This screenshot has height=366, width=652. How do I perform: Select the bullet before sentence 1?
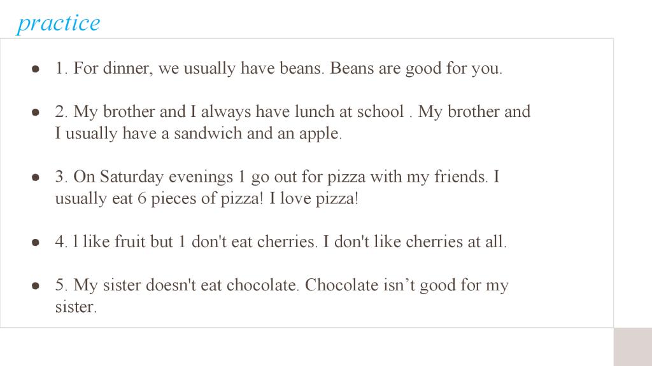(x=36, y=69)
